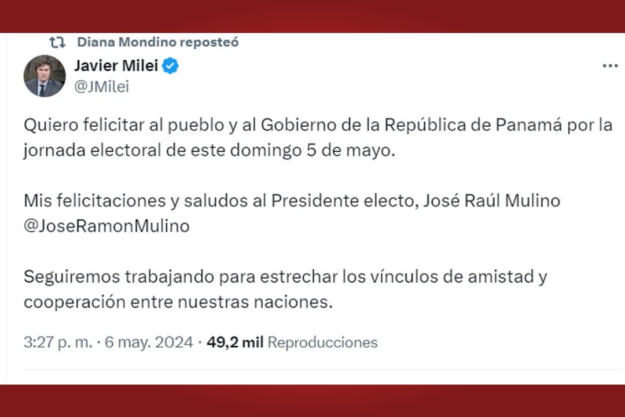Follow the @JoseRamonMulino mention link
This screenshot has width=625, height=417.
(x=106, y=226)
